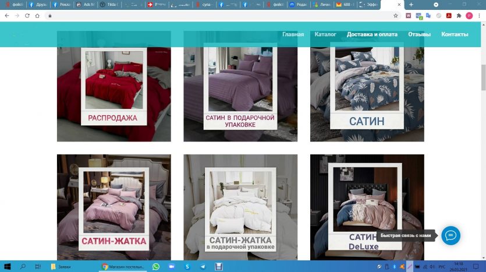Launch Telegram from the taskbar
Image resolution: width=486 pixels, height=272 pixels.
[203, 266]
